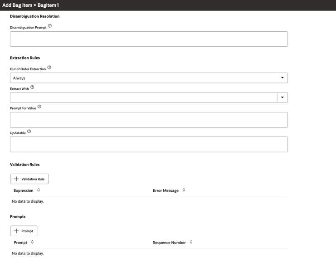Sort the Prompt column using sort arrows

(x=32, y=242)
